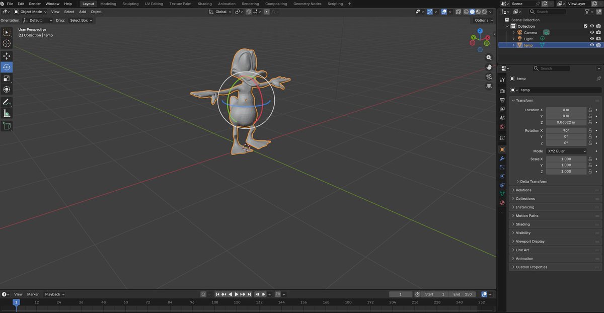Select the Move tool
Image resolution: width=604 pixels, height=313 pixels.
[x=7, y=56]
